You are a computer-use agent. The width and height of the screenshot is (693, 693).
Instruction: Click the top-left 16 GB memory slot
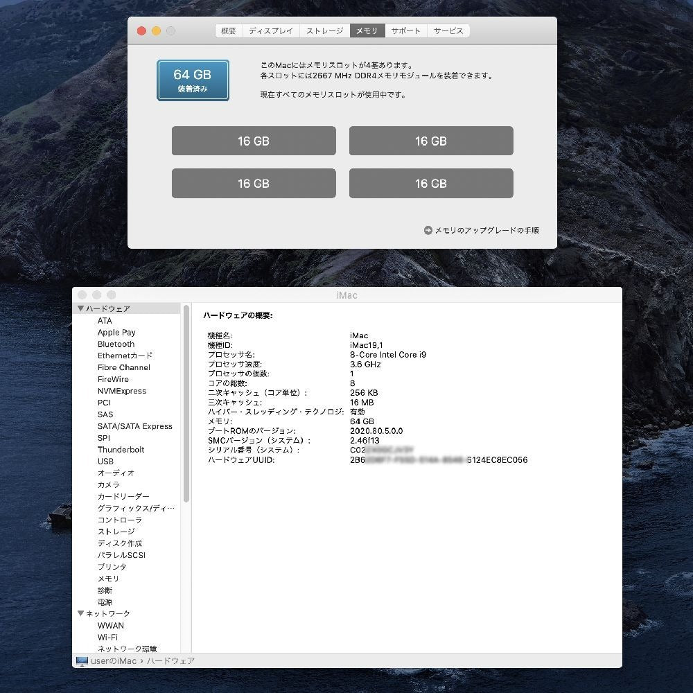pos(254,141)
